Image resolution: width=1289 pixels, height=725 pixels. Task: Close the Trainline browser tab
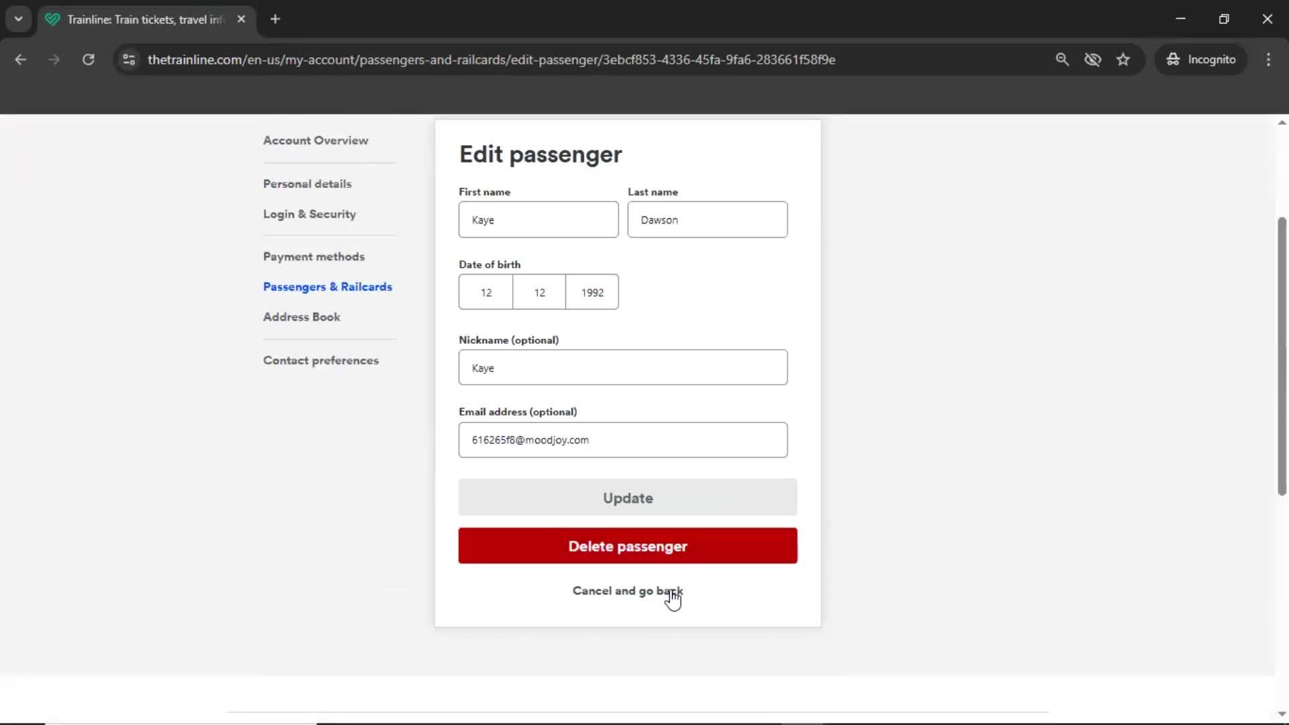[242, 19]
